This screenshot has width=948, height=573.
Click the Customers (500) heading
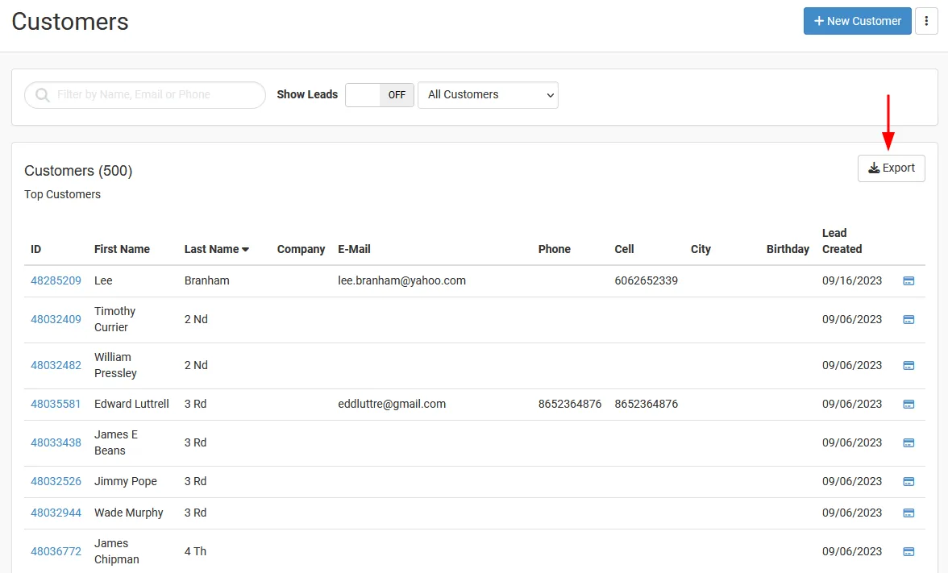[78, 171]
